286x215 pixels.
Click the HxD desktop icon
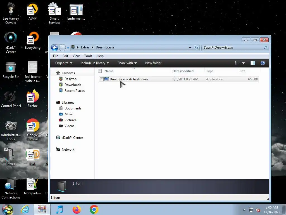pos(33,155)
